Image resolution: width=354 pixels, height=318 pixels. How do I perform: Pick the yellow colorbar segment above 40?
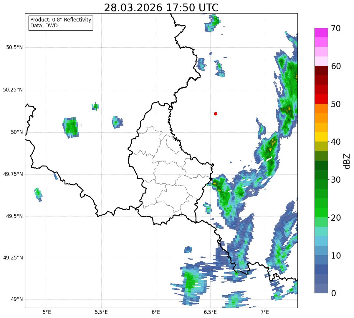[321, 137]
